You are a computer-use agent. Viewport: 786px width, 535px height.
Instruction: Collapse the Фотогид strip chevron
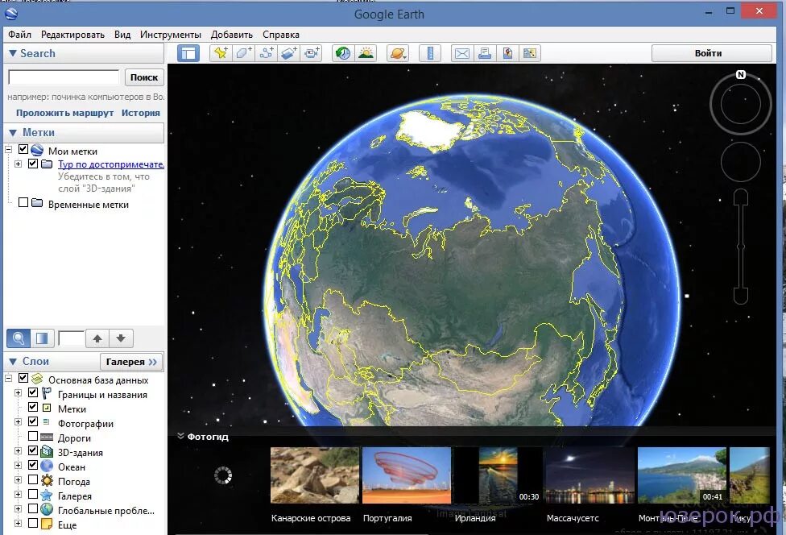point(181,436)
